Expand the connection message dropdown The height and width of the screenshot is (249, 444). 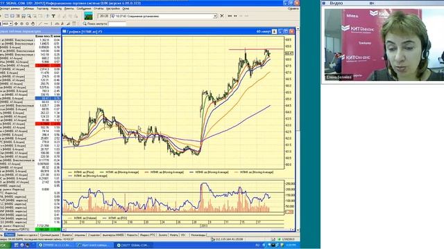(215, 16)
